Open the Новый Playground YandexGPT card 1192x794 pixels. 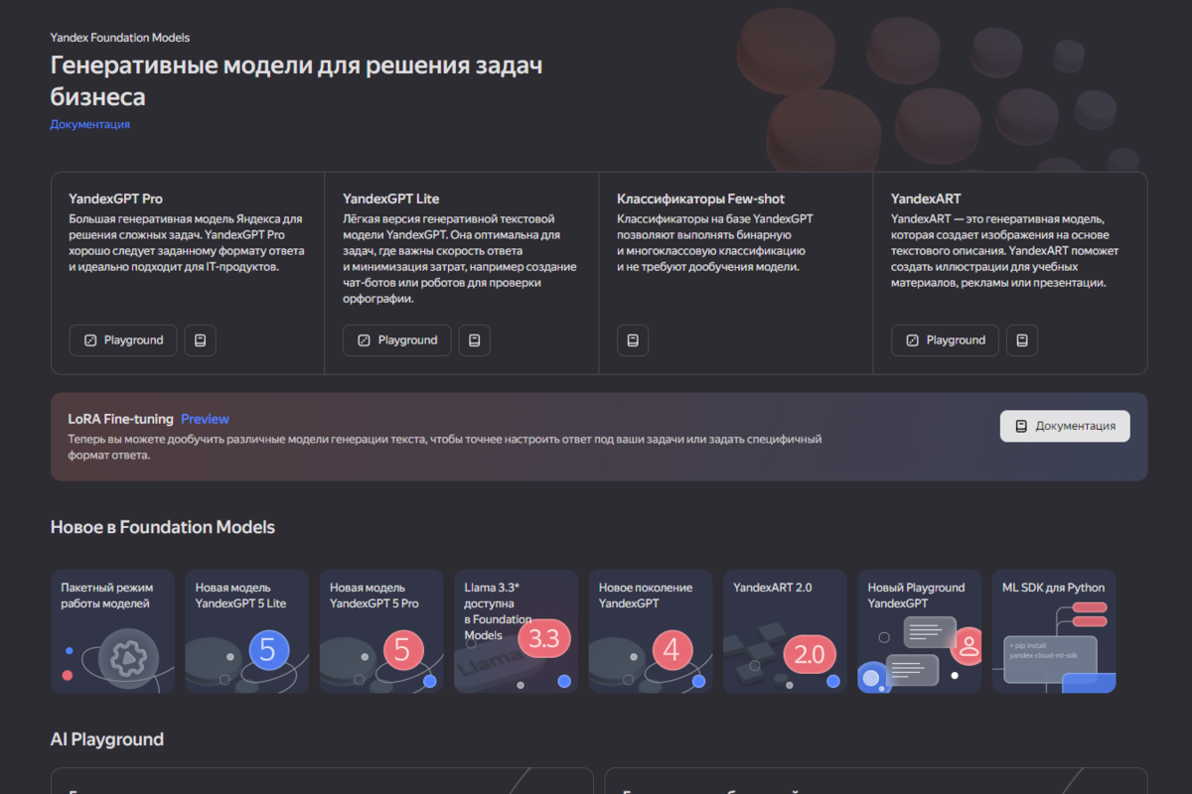(x=919, y=631)
